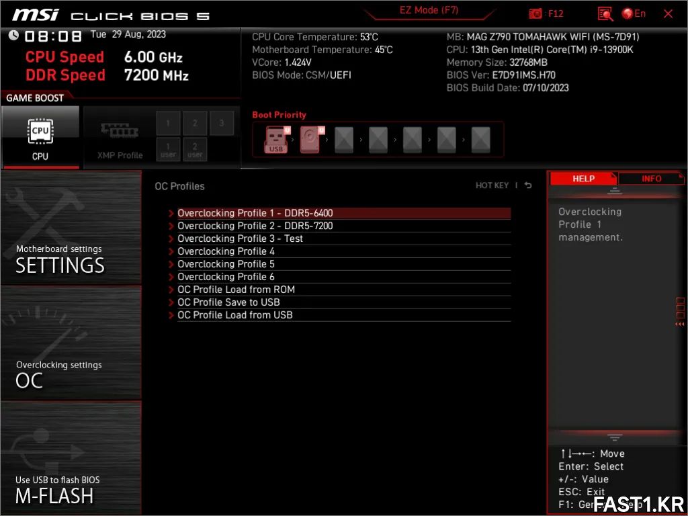Click the DDR Speed 7200 MHz value
This screenshot has width=688, height=516.
click(156, 75)
